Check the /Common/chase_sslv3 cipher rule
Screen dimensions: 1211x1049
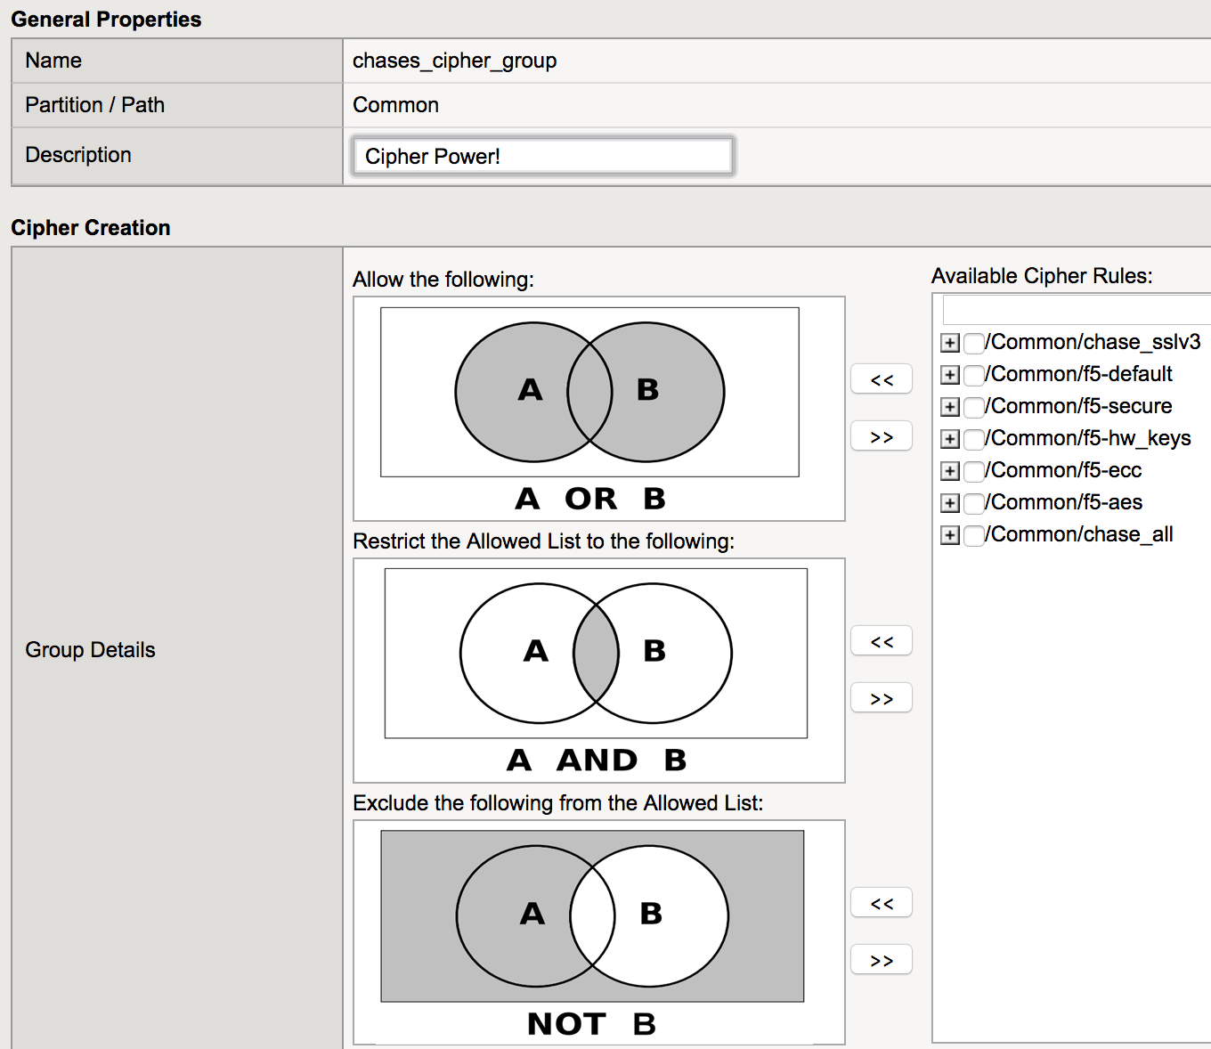pyautogui.click(x=974, y=343)
